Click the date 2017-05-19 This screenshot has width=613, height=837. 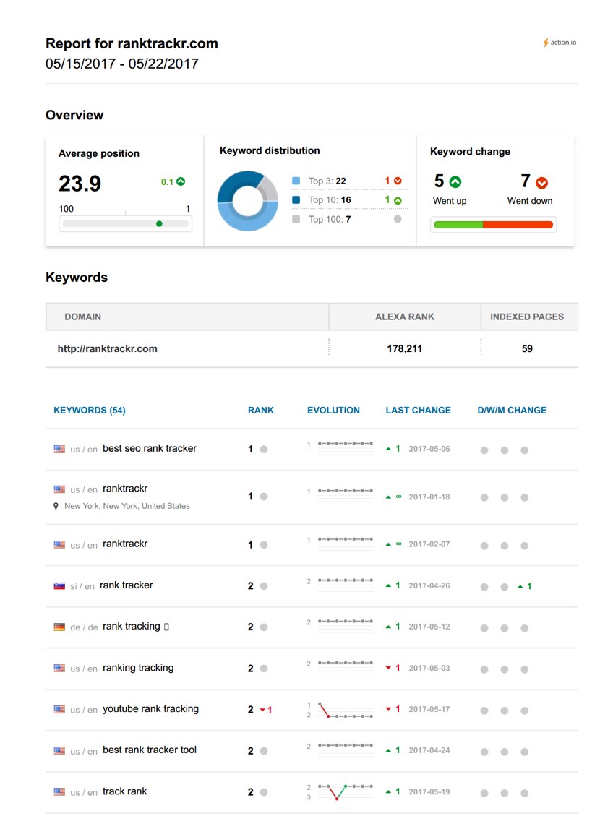[429, 791]
